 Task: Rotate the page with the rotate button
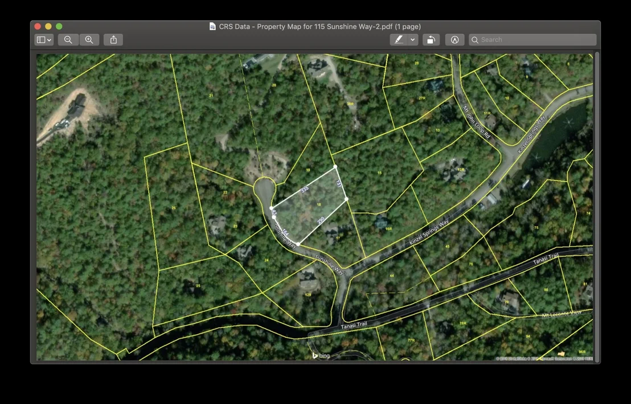click(x=431, y=40)
